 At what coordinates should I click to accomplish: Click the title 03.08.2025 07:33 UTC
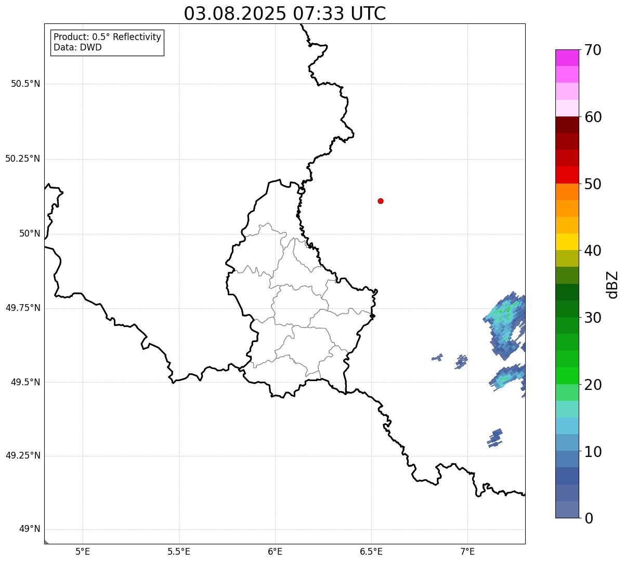[285, 14]
